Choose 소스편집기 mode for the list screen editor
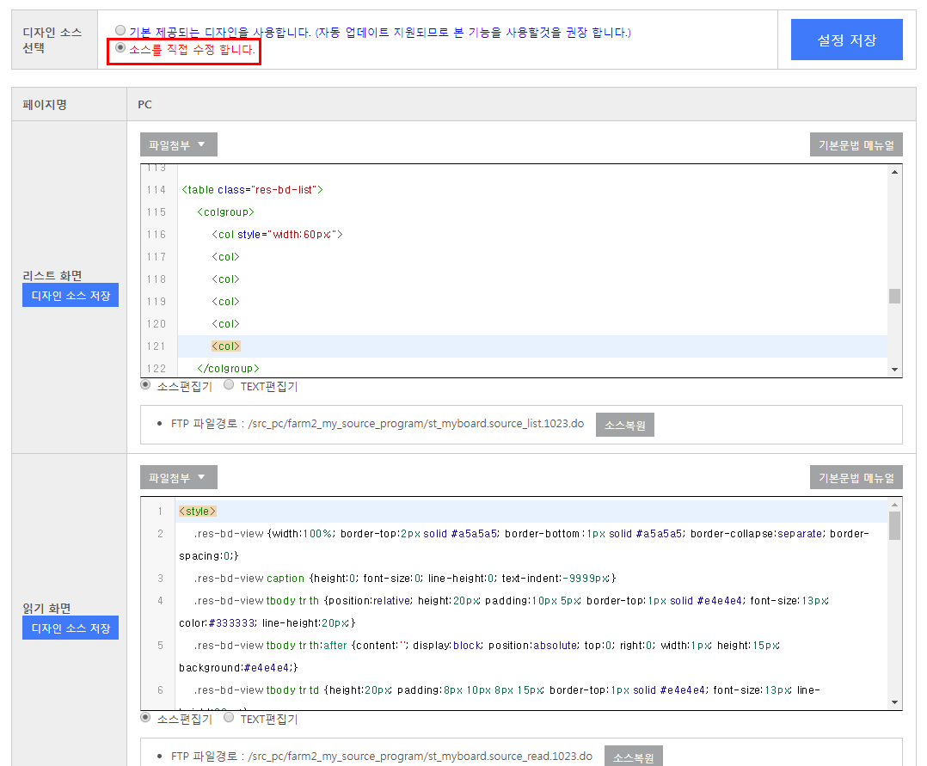The image size is (927, 766). tap(145, 385)
